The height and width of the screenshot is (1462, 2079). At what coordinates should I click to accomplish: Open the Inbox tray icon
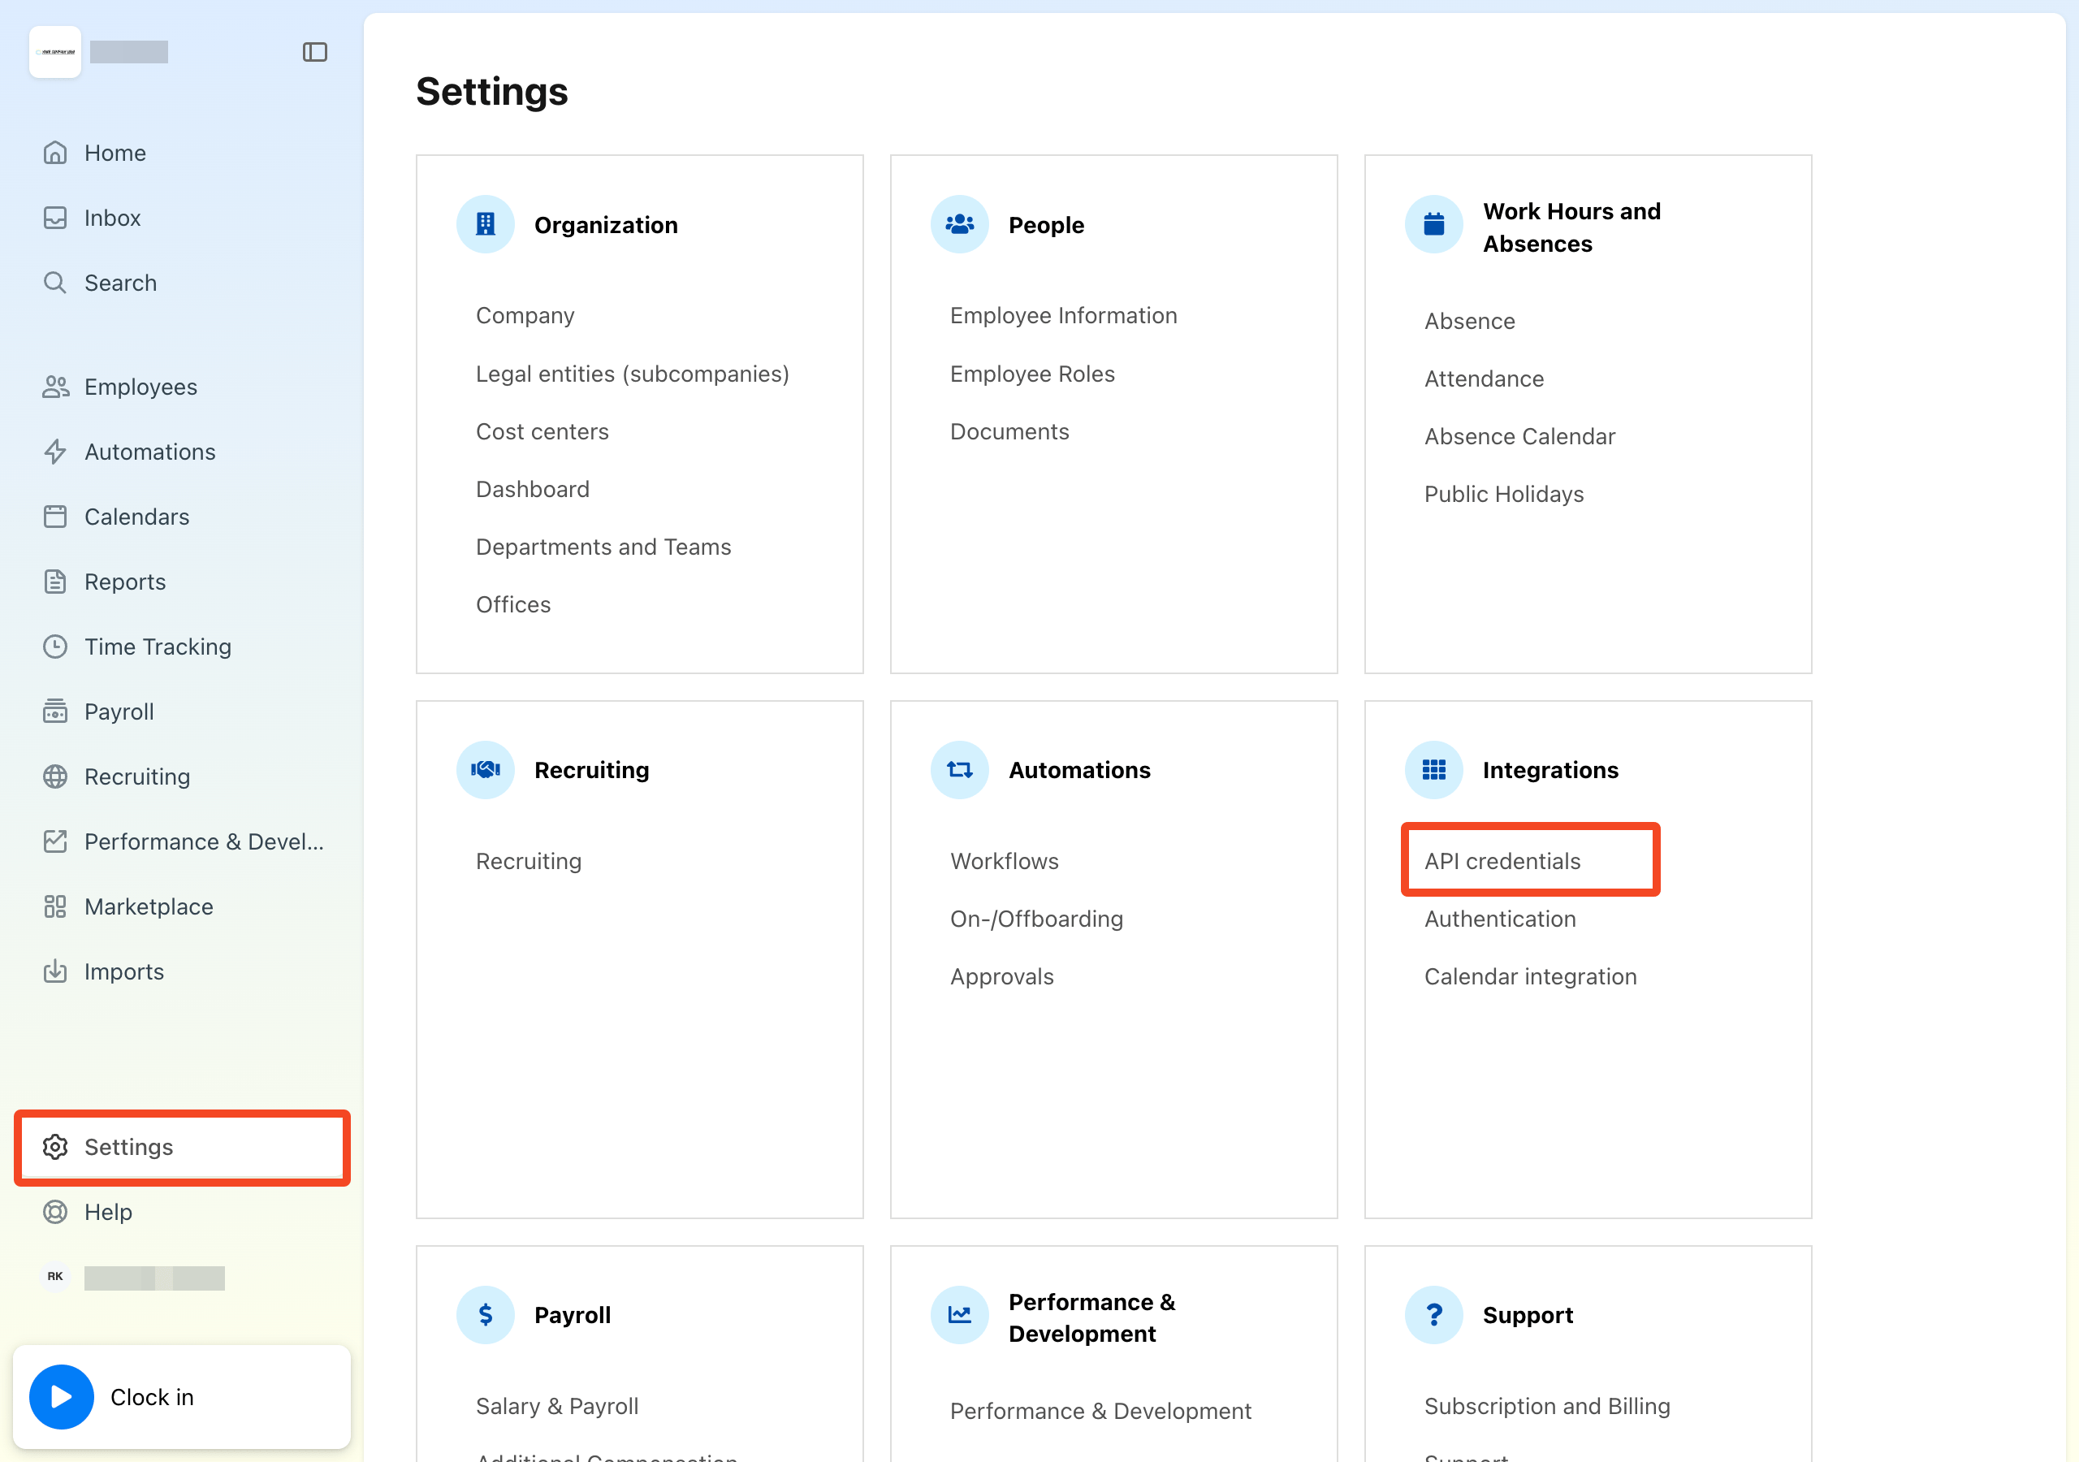tap(55, 218)
